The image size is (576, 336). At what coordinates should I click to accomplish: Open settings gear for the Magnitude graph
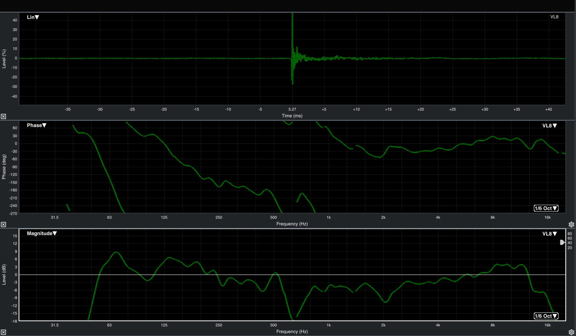[571, 332]
